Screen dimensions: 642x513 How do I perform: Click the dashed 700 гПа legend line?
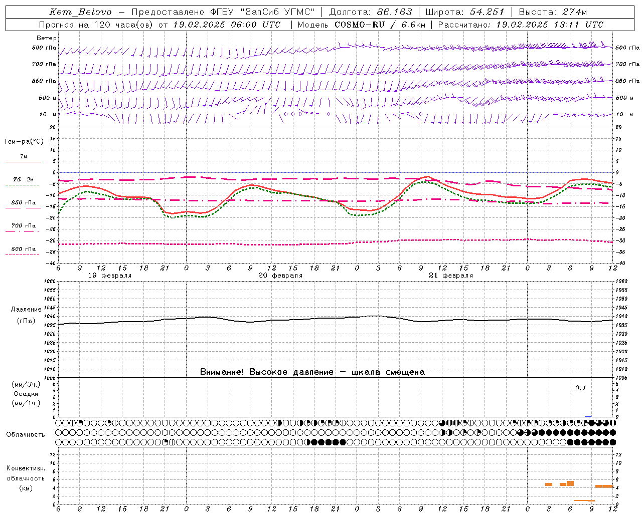22,231
